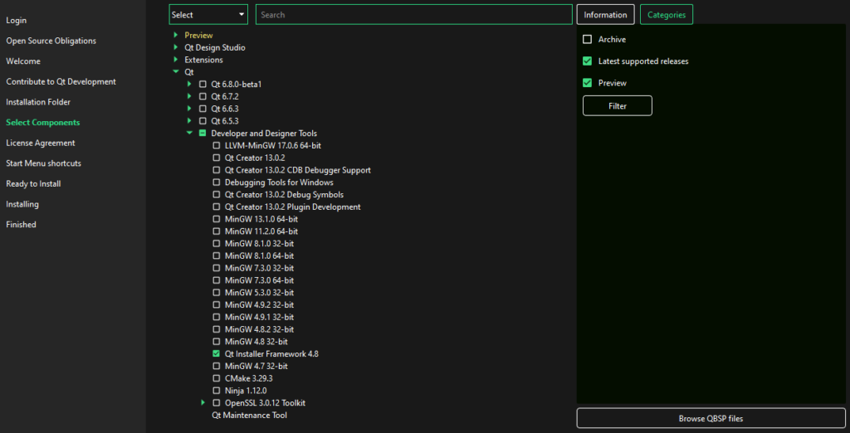Open Start Menu shortcuts step
Screen dimensions: 850x433
pos(43,163)
